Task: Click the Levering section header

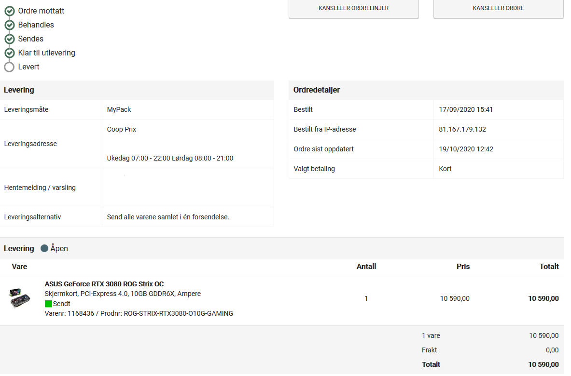Action: click(x=19, y=90)
